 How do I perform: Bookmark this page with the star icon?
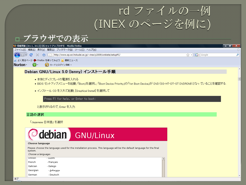click(x=188, y=55)
